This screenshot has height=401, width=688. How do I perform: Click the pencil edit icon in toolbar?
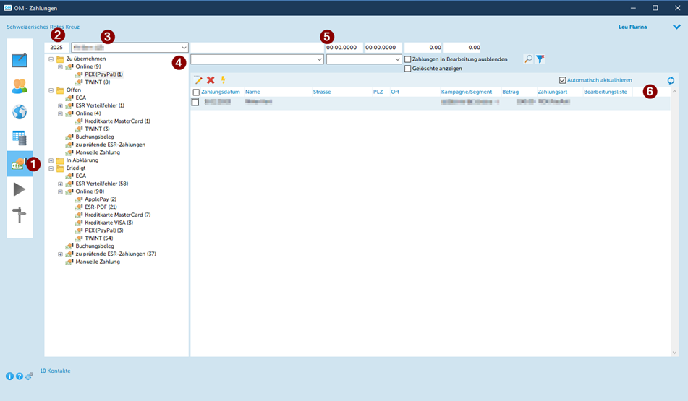pos(198,79)
